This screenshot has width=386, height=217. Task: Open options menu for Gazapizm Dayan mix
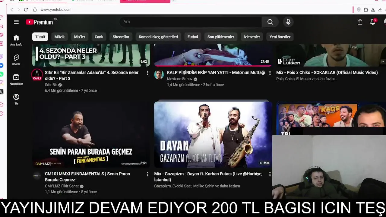point(270,174)
